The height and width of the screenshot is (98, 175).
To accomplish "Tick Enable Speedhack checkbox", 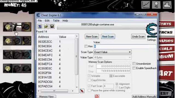I will 134,68.
